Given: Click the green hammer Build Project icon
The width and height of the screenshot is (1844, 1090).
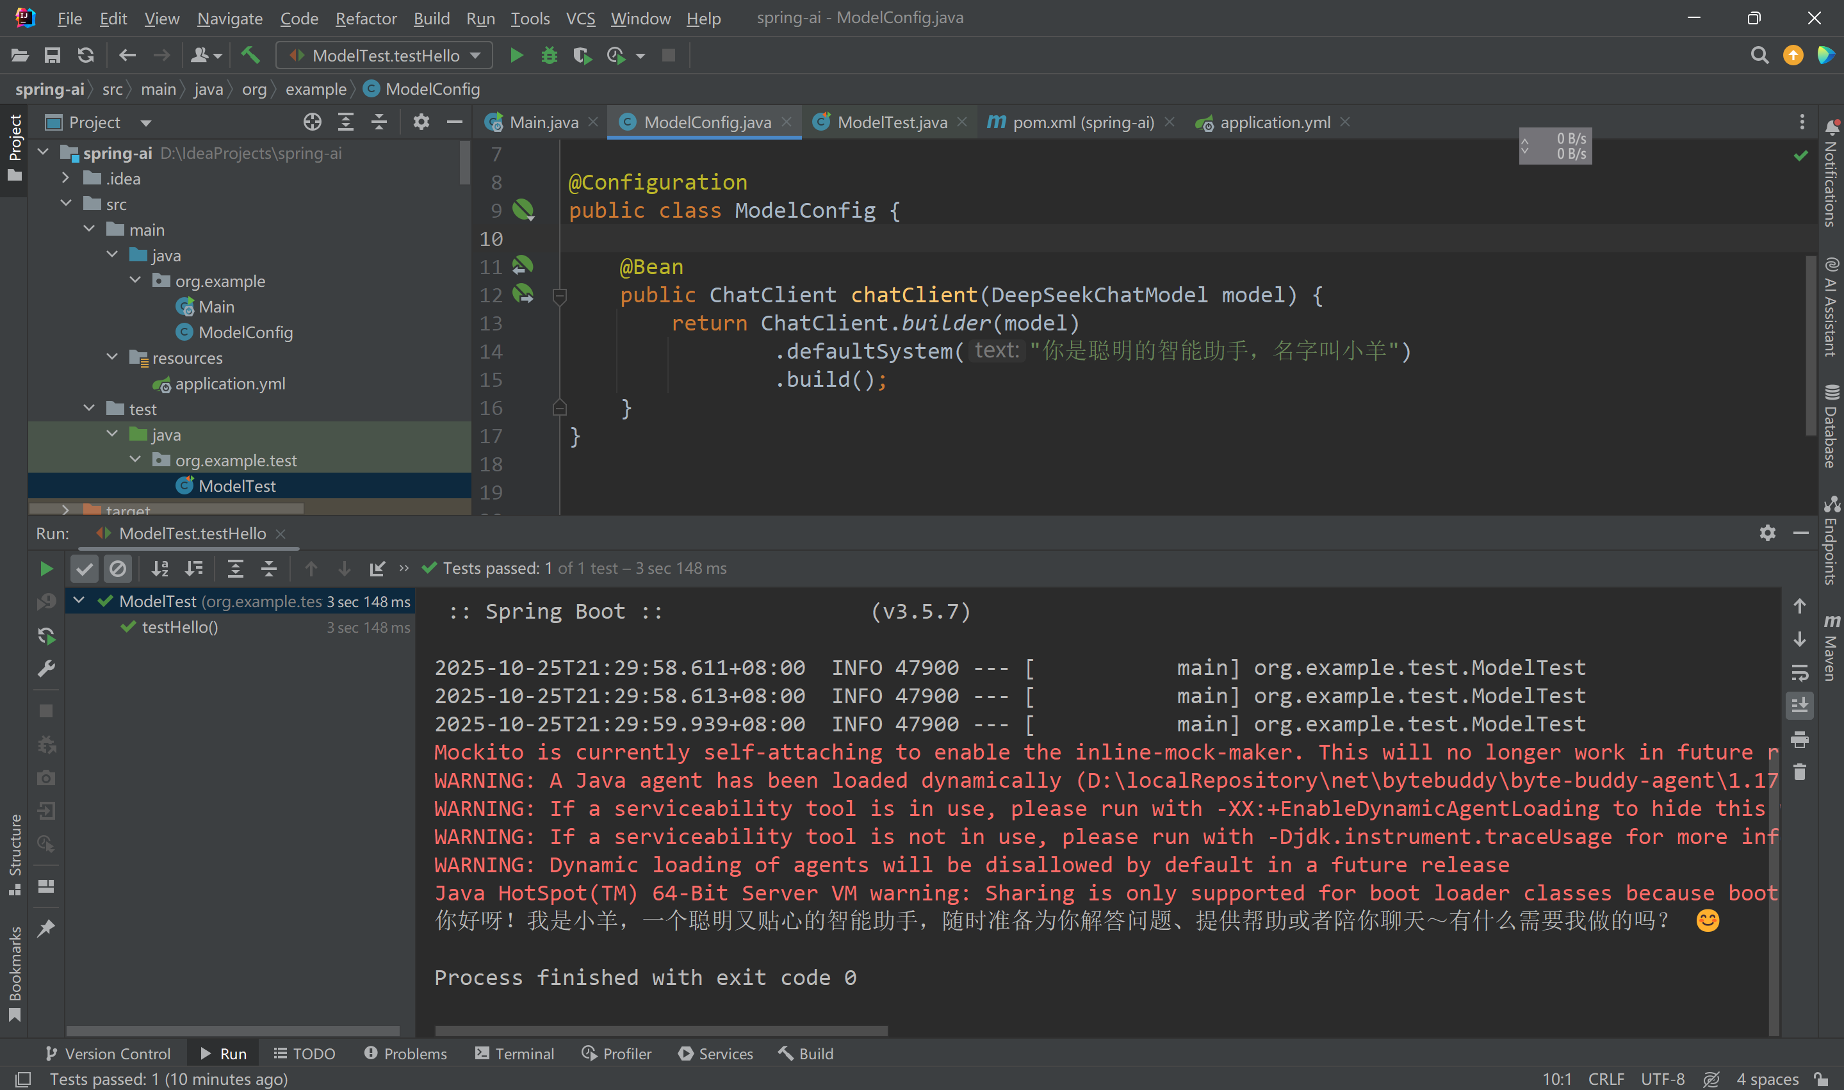Looking at the screenshot, I should coord(250,56).
